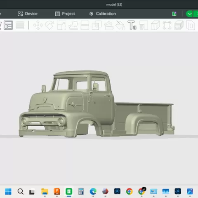Open the Photos app on the taskbar

(190, 191)
